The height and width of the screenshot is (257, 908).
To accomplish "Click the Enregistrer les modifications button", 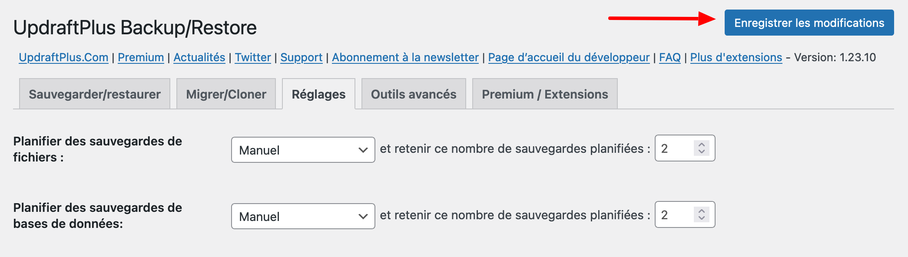I will 809,23.
